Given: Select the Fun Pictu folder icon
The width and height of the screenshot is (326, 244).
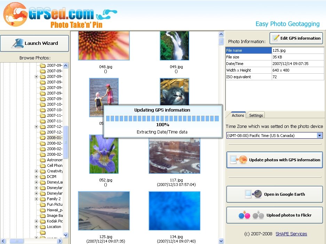Looking at the screenshot, I should click(x=43, y=204).
